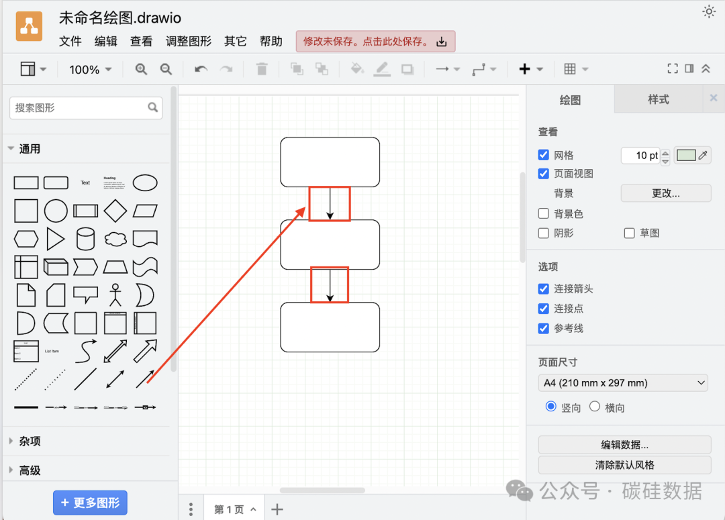This screenshot has width=725, height=520.
Task: Select the cloud shape from 通用 shapes
Action: (115, 238)
